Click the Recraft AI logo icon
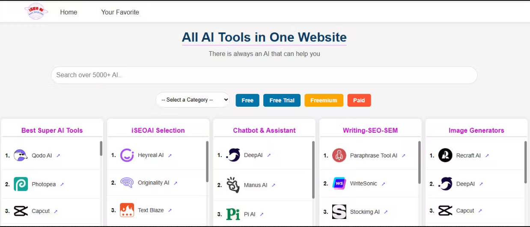Image resolution: width=530 pixels, height=227 pixels. [445, 155]
